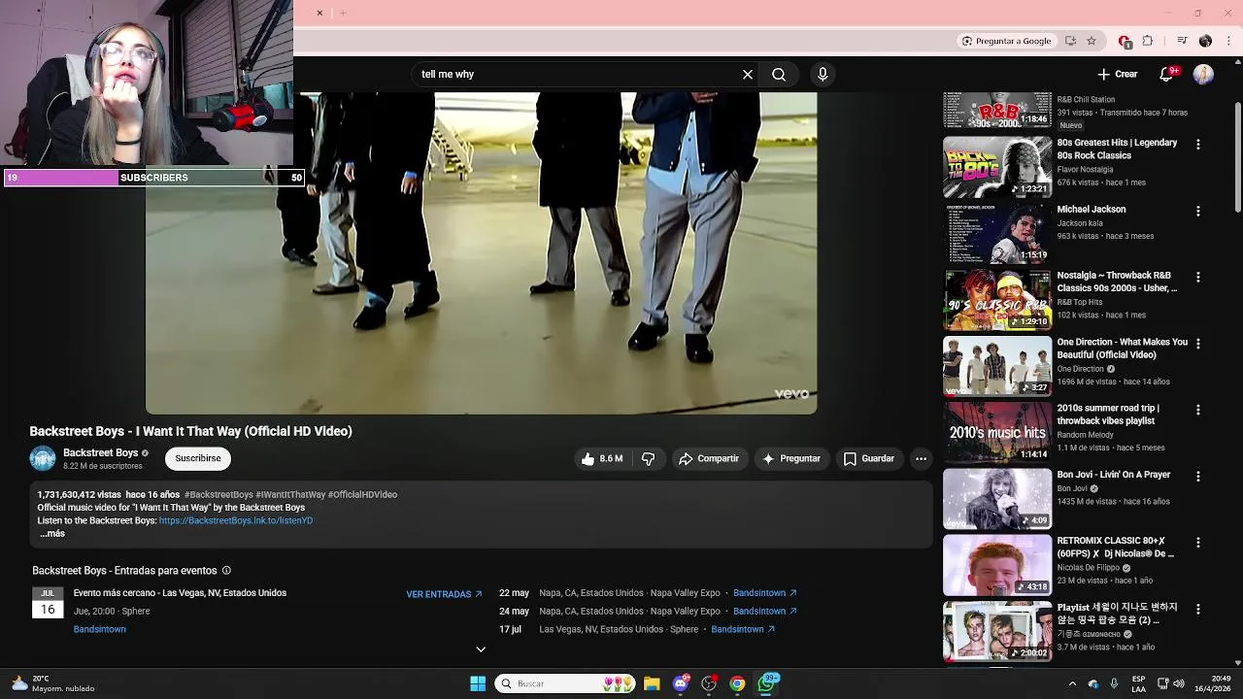Click VER ENTRADAS link
Viewport: 1243px width, 699px height.
(444, 594)
